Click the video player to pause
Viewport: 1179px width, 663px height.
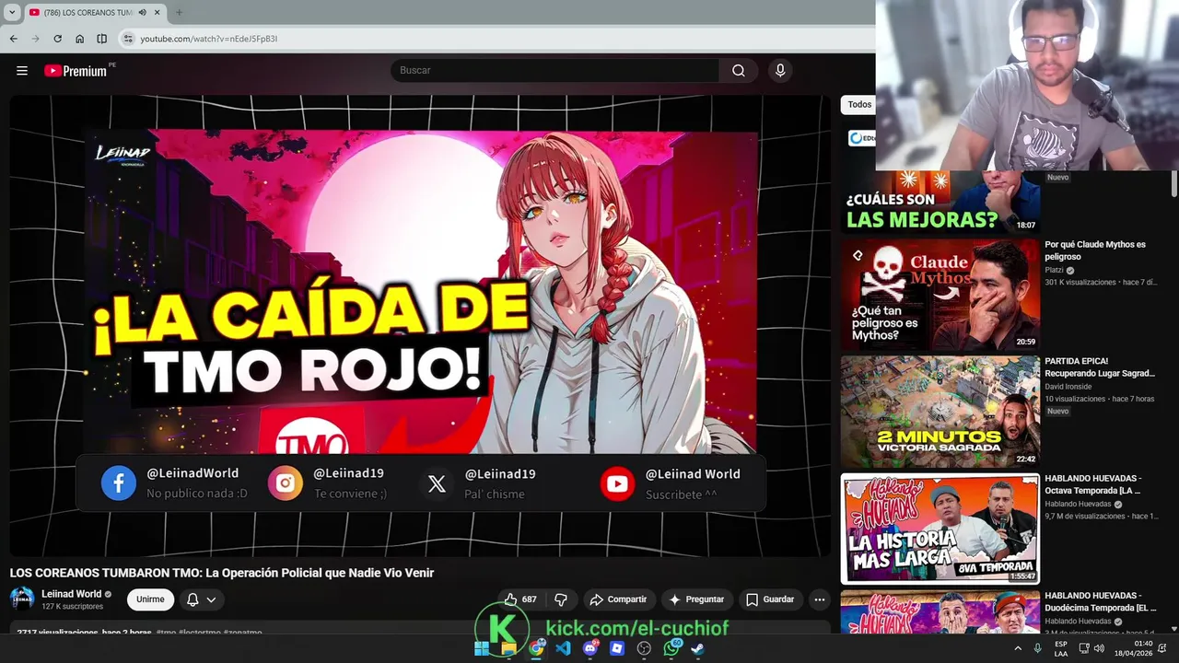[x=420, y=326]
